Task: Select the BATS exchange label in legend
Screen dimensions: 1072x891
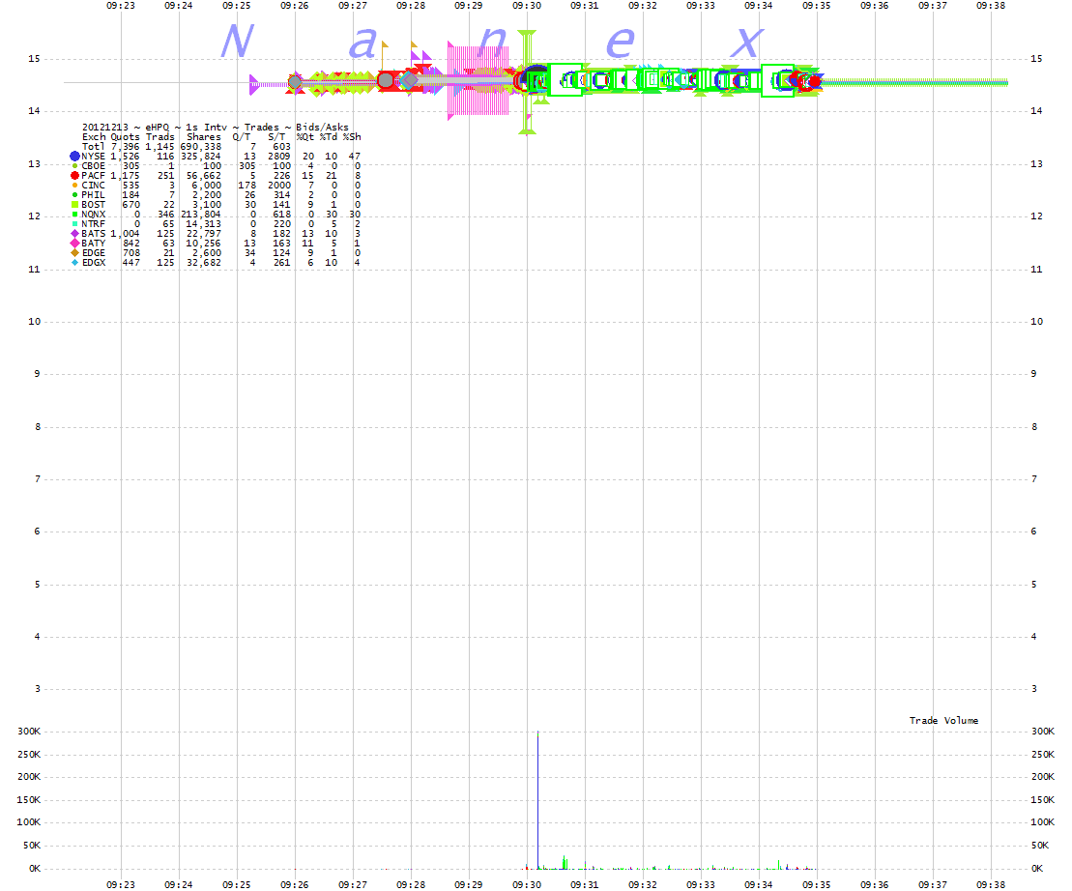Action: point(94,234)
